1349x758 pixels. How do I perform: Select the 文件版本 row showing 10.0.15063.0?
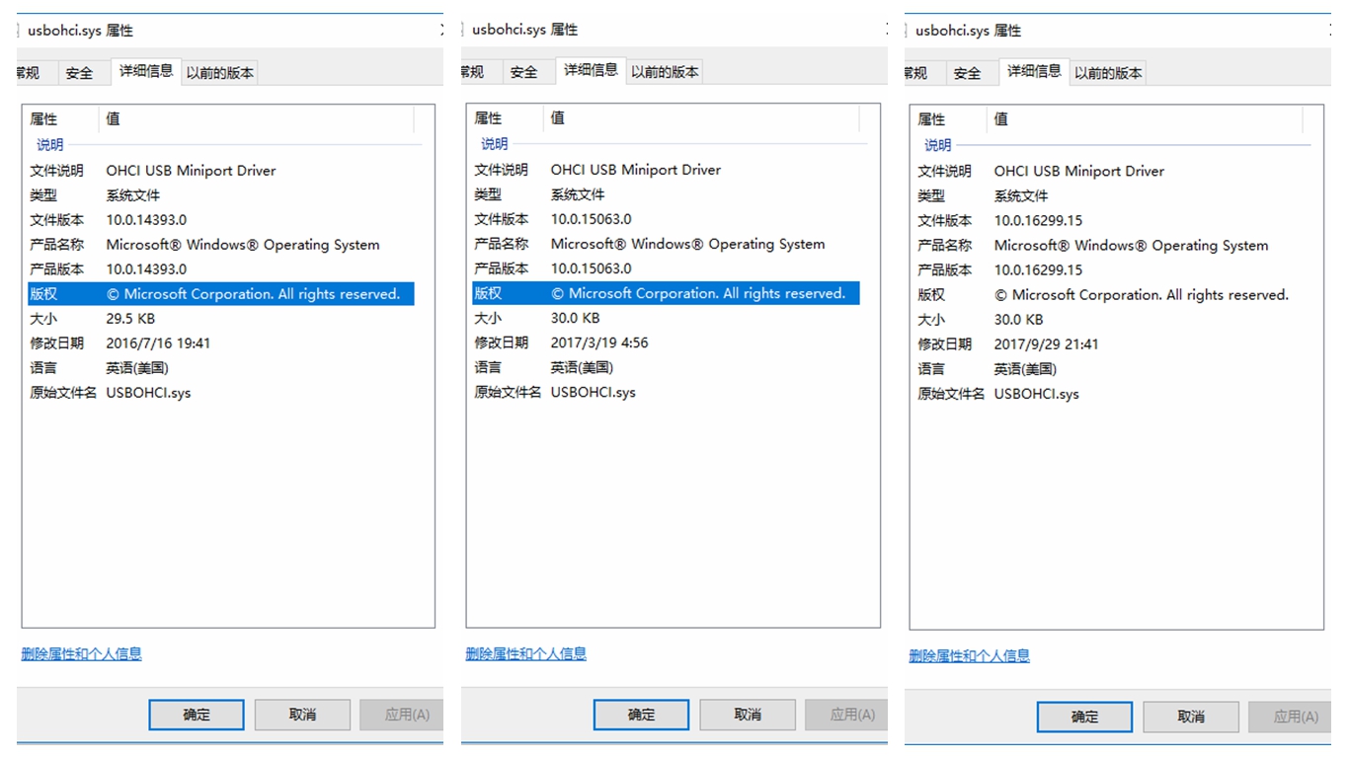click(666, 219)
